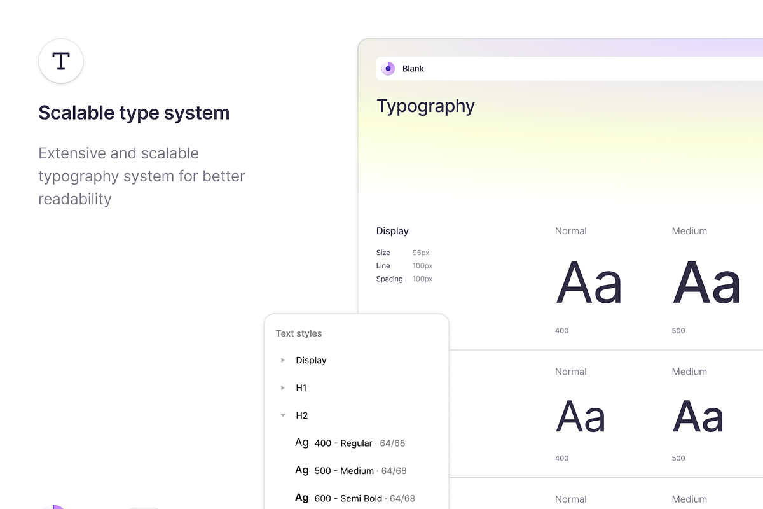Click the Scalable type system heading
Viewport: 763px width, 509px height.
pos(134,113)
